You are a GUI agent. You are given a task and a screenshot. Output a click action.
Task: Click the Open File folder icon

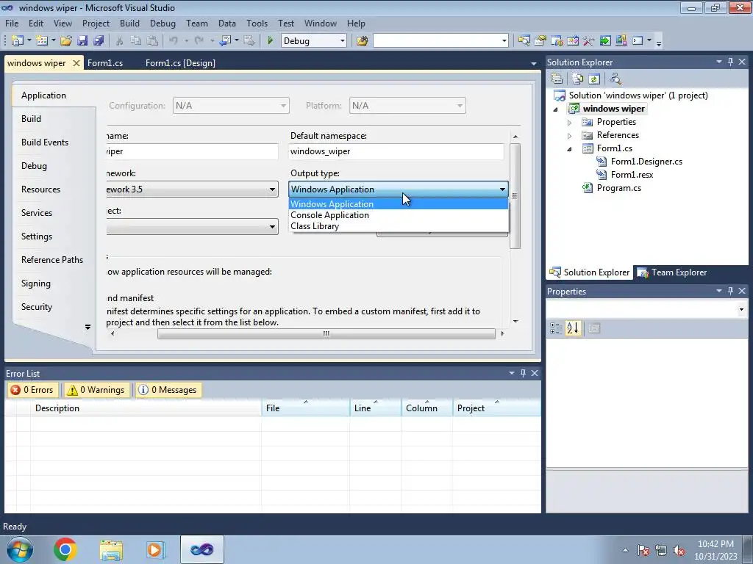pos(66,41)
